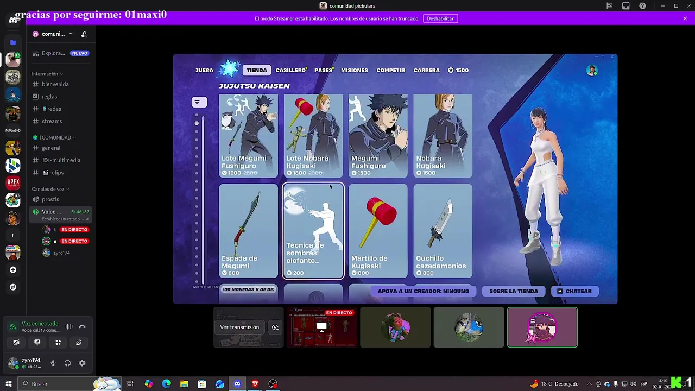Screen dimensions: 695x391
Task: Click the share screen icon in voice panel
Action: pos(37,343)
